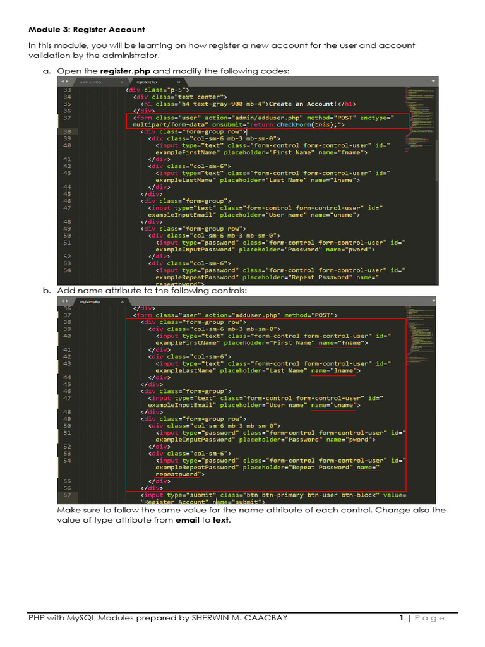Image resolution: width=485 pixels, height=647 pixels.
Task: Click line number 56 in step b gutter
Action: 67,488
